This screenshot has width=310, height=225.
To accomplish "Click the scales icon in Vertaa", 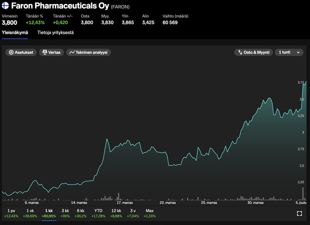I will pos(45,52).
